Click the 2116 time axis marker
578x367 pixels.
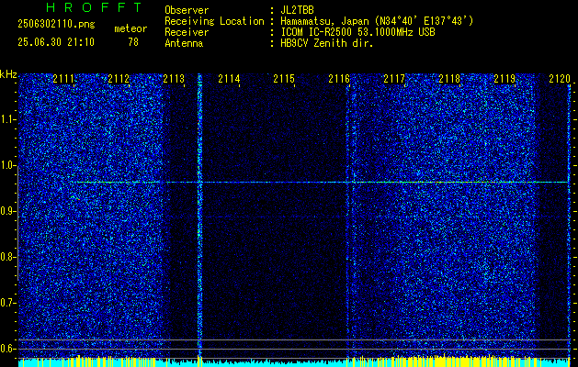(339, 79)
